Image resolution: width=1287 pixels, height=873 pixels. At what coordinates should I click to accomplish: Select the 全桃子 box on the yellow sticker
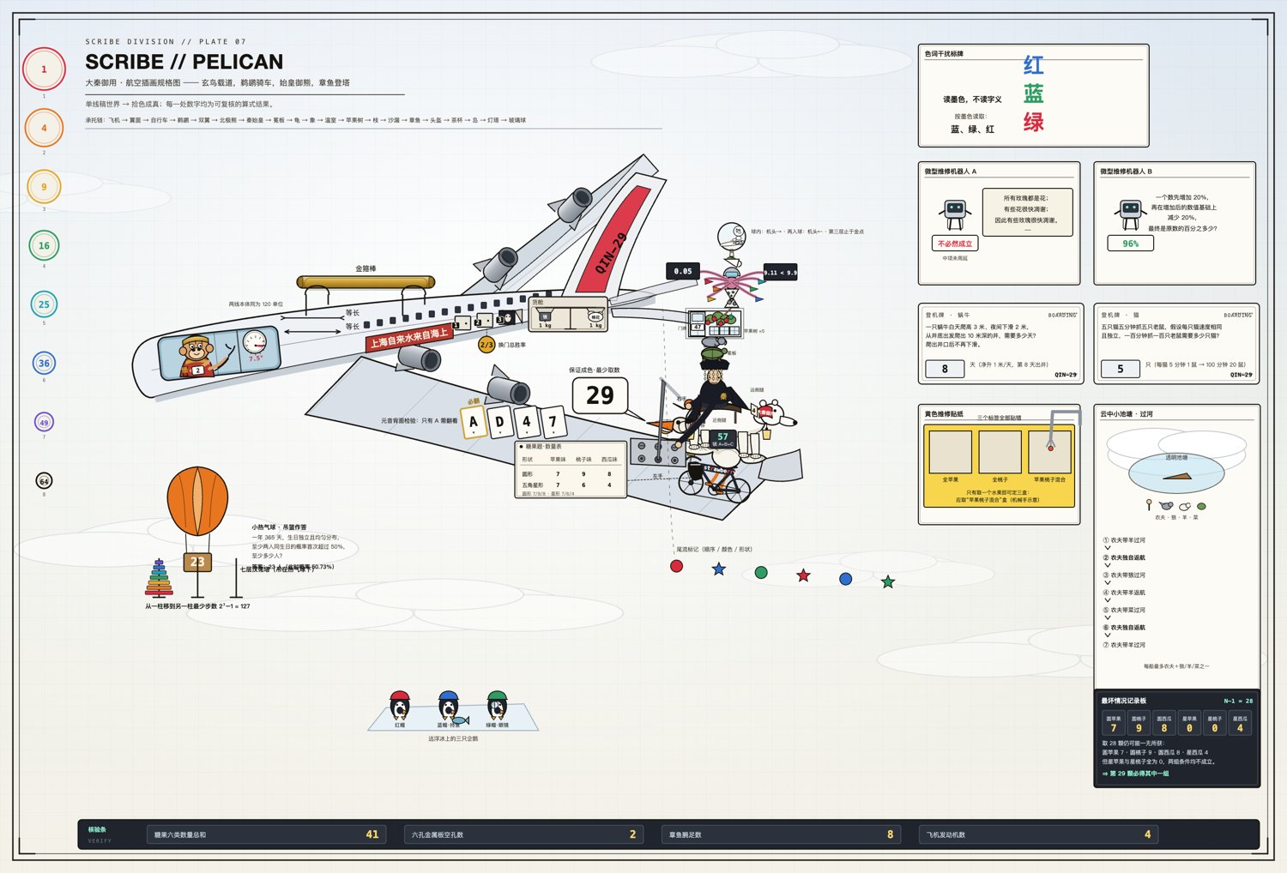point(1000,452)
